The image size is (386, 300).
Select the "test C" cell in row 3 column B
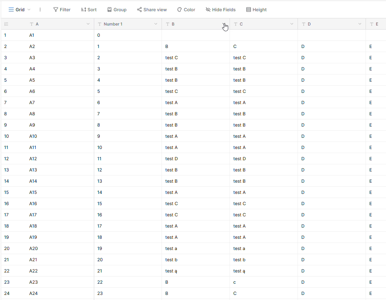196,57
